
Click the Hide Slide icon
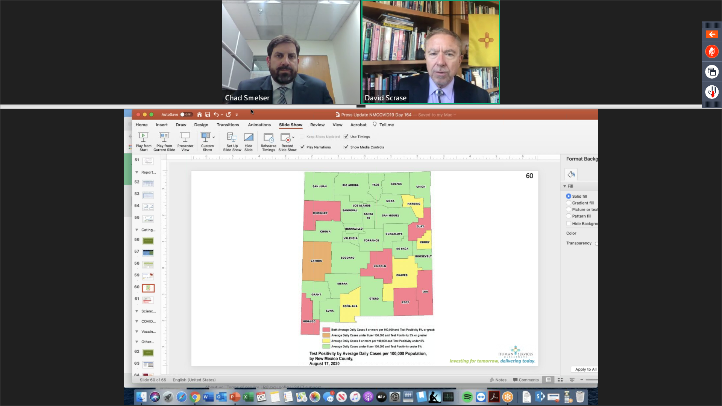click(249, 137)
